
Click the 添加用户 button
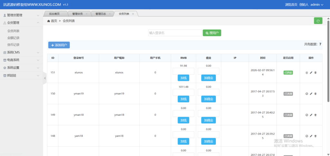coord(59,45)
